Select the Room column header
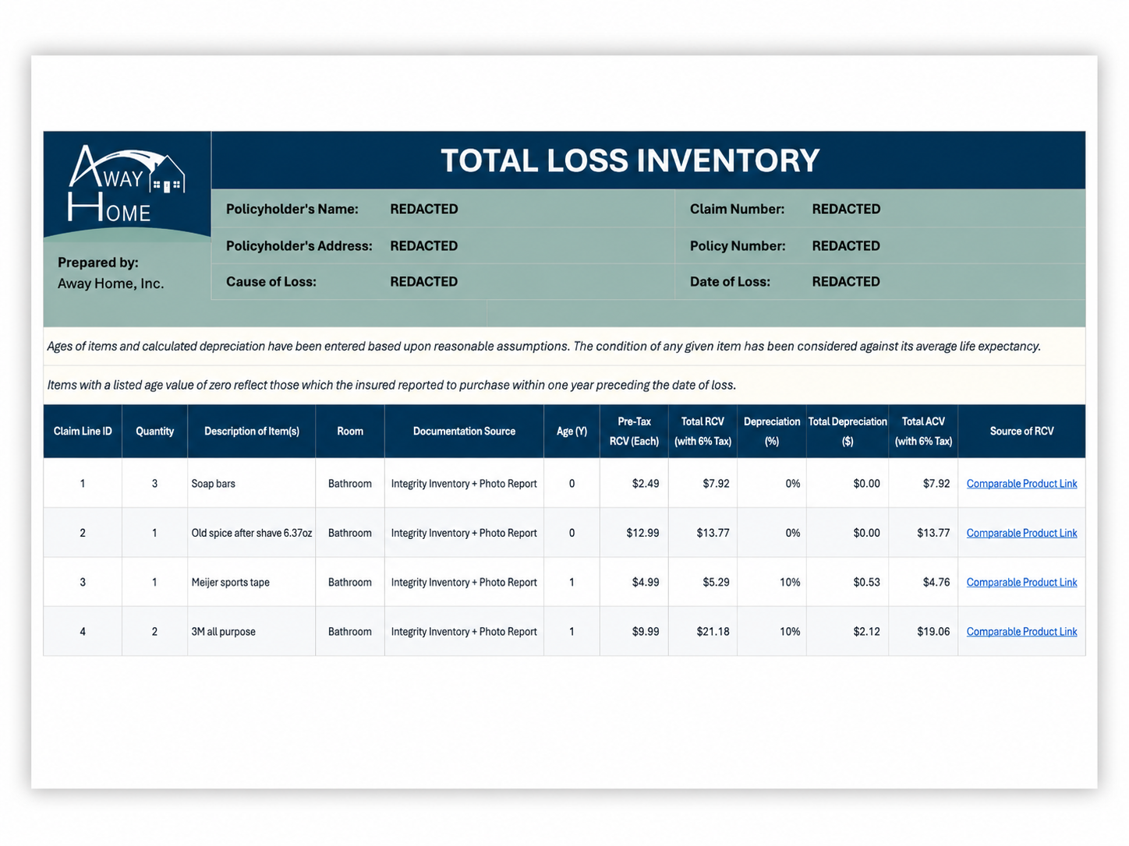This screenshot has width=1129, height=846. click(x=350, y=431)
